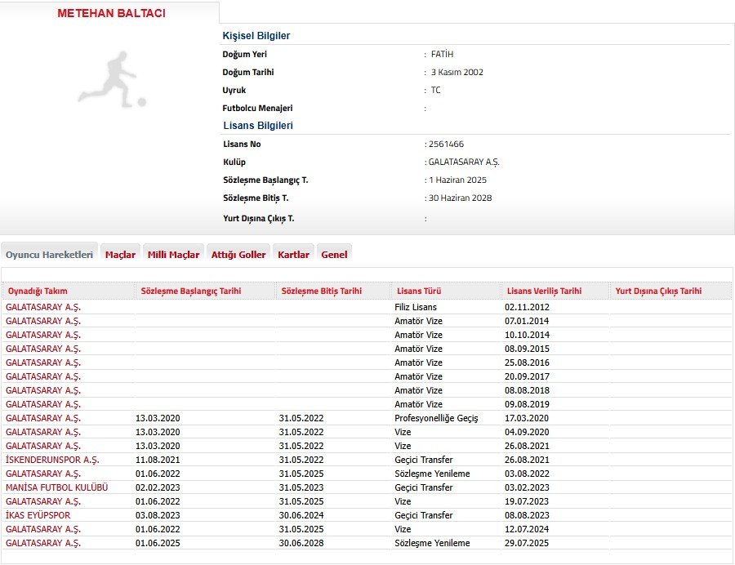Open the Genel tab
This screenshot has height=565, width=735.
[x=334, y=255]
